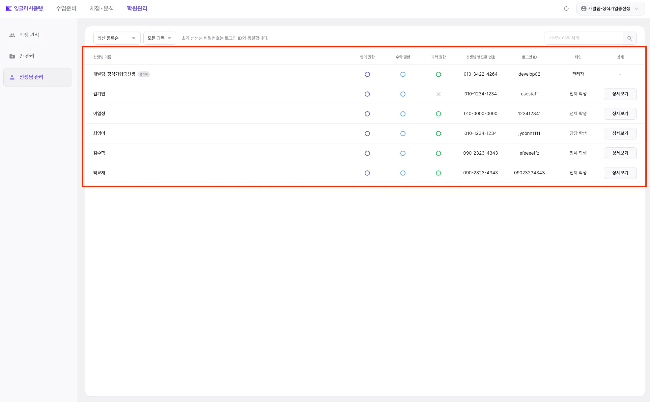Click the 잉글리시플랫 logo icon
The height and width of the screenshot is (402, 650).
(9, 9)
